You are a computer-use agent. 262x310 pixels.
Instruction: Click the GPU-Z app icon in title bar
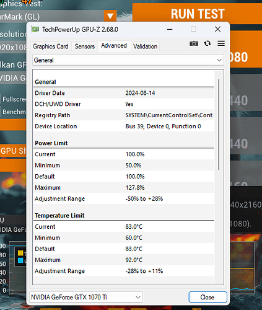[35, 29]
